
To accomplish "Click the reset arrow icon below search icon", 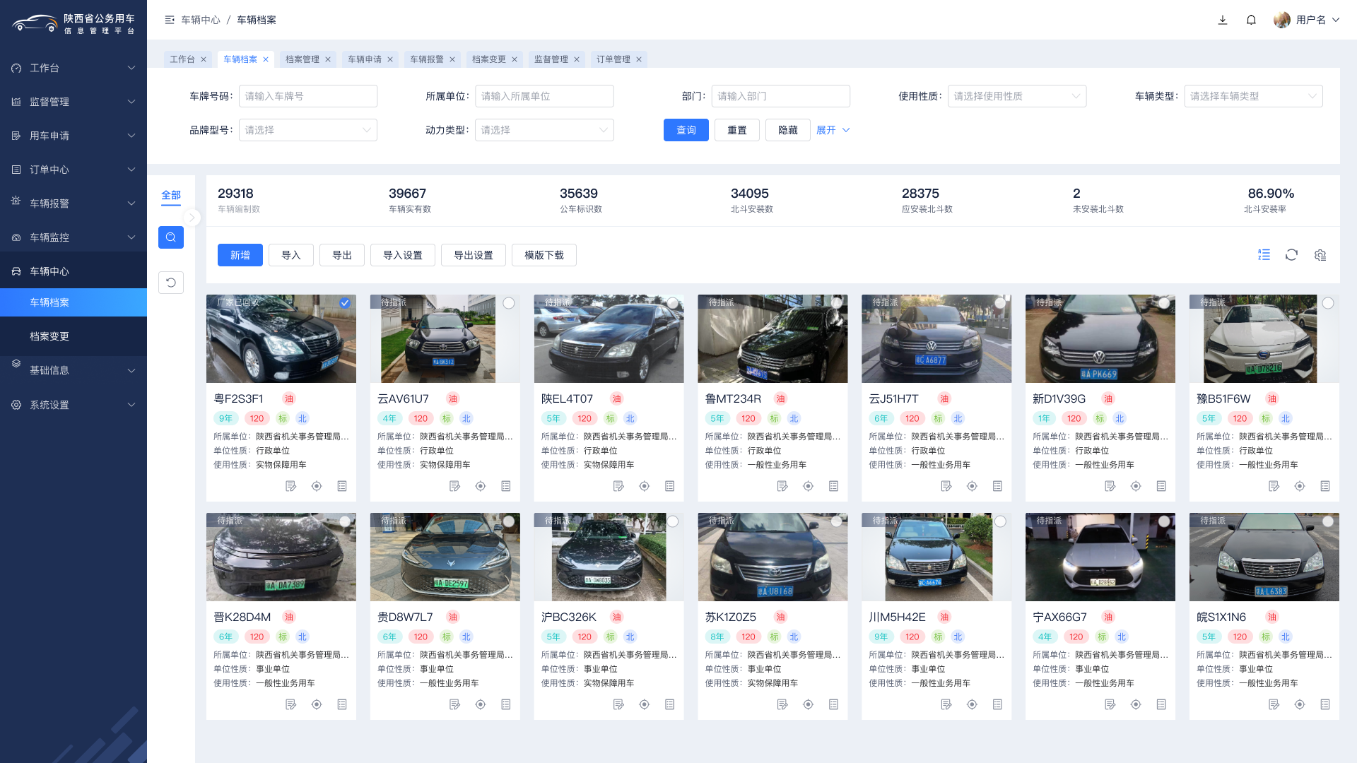I will click(x=171, y=283).
